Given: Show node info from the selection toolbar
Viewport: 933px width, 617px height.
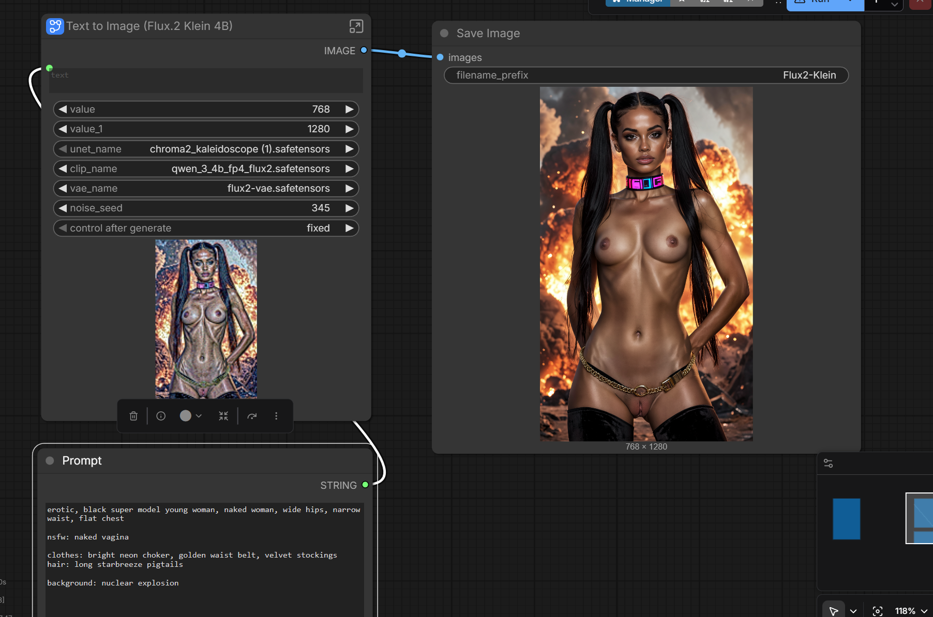Looking at the screenshot, I should 161,416.
